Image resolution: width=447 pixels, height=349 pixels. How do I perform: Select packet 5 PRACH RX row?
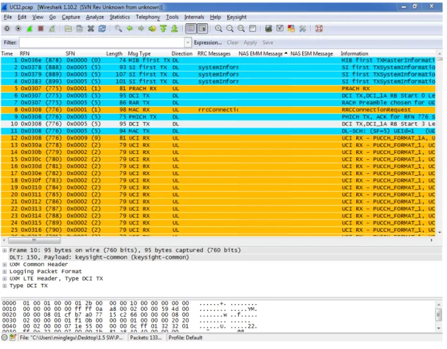[x=218, y=89]
